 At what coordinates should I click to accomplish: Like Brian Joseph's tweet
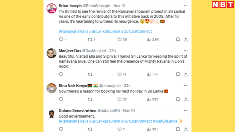(119, 40)
